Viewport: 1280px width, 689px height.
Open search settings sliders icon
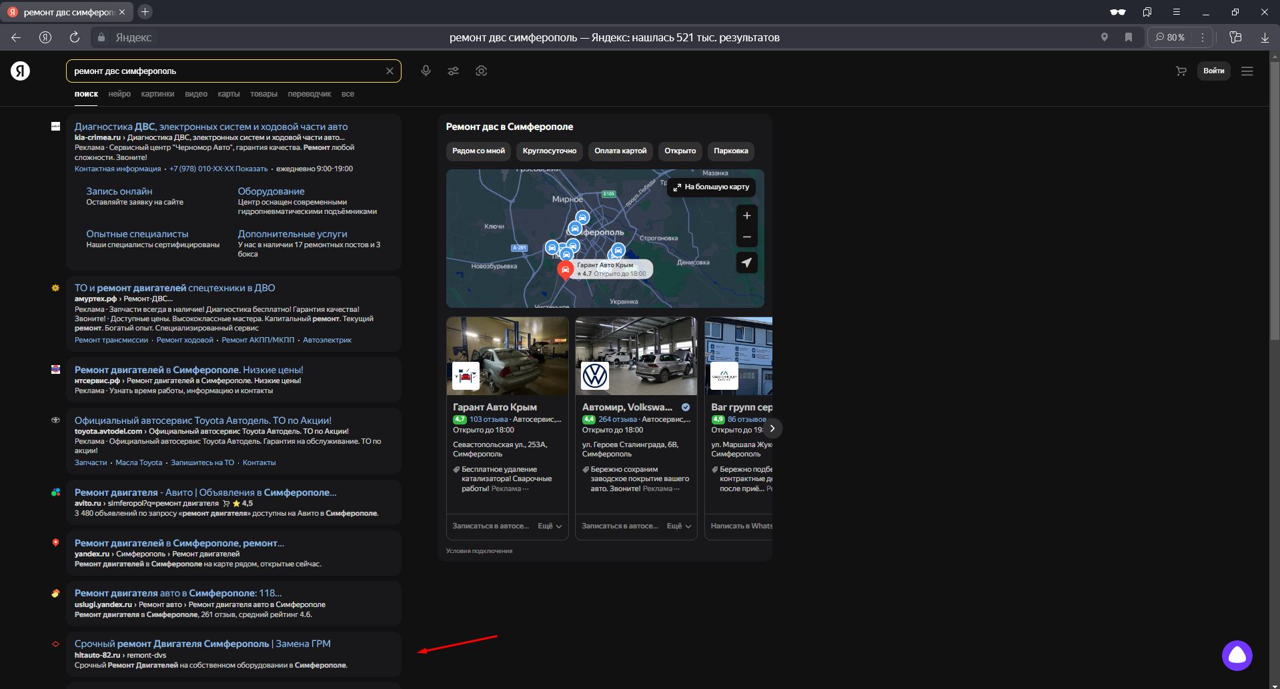(x=454, y=71)
